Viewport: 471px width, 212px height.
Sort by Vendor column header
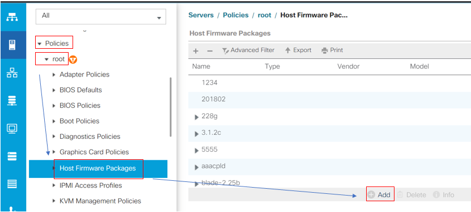pos(348,66)
